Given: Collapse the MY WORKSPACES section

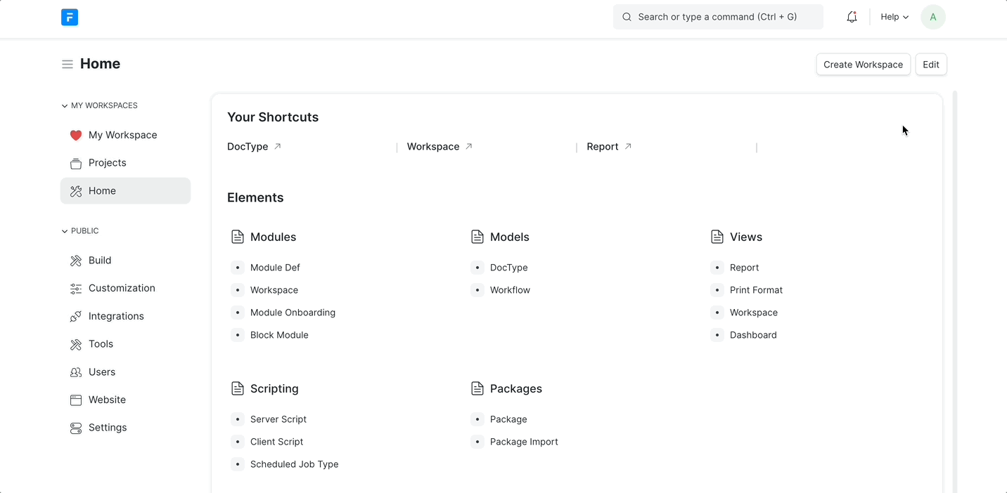Looking at the screenshot, I should [x=65, y=106].
